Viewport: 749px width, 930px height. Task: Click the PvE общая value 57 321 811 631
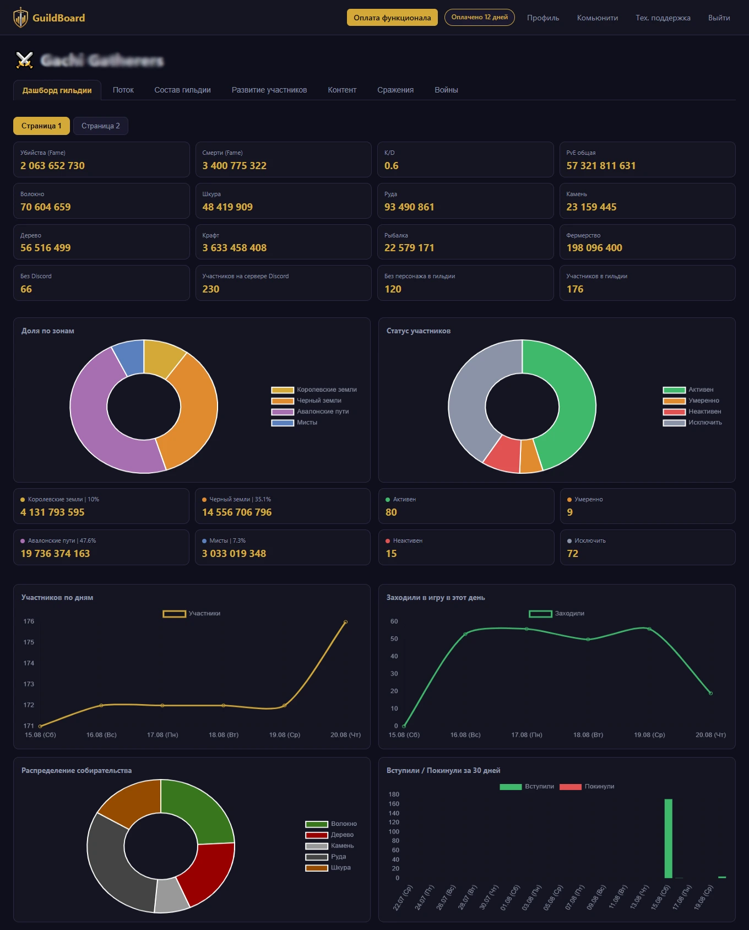pyautogui.click(x=601, y=166)
